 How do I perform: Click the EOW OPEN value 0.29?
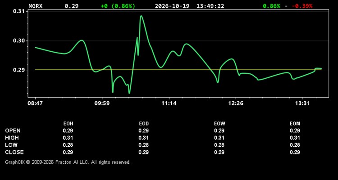pyautogui.click(x=219, y=130)
